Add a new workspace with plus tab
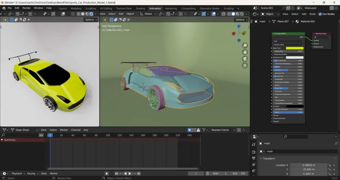Image resolution: width=340 pixels, height=180 pixels. 238,8
